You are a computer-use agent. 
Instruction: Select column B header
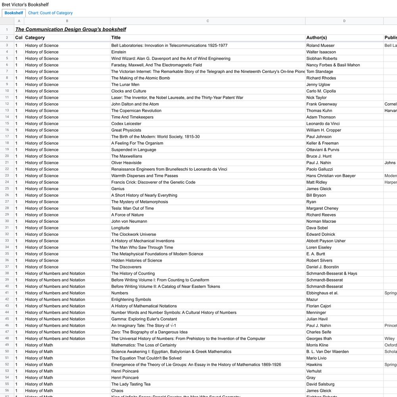coord(67,21)
